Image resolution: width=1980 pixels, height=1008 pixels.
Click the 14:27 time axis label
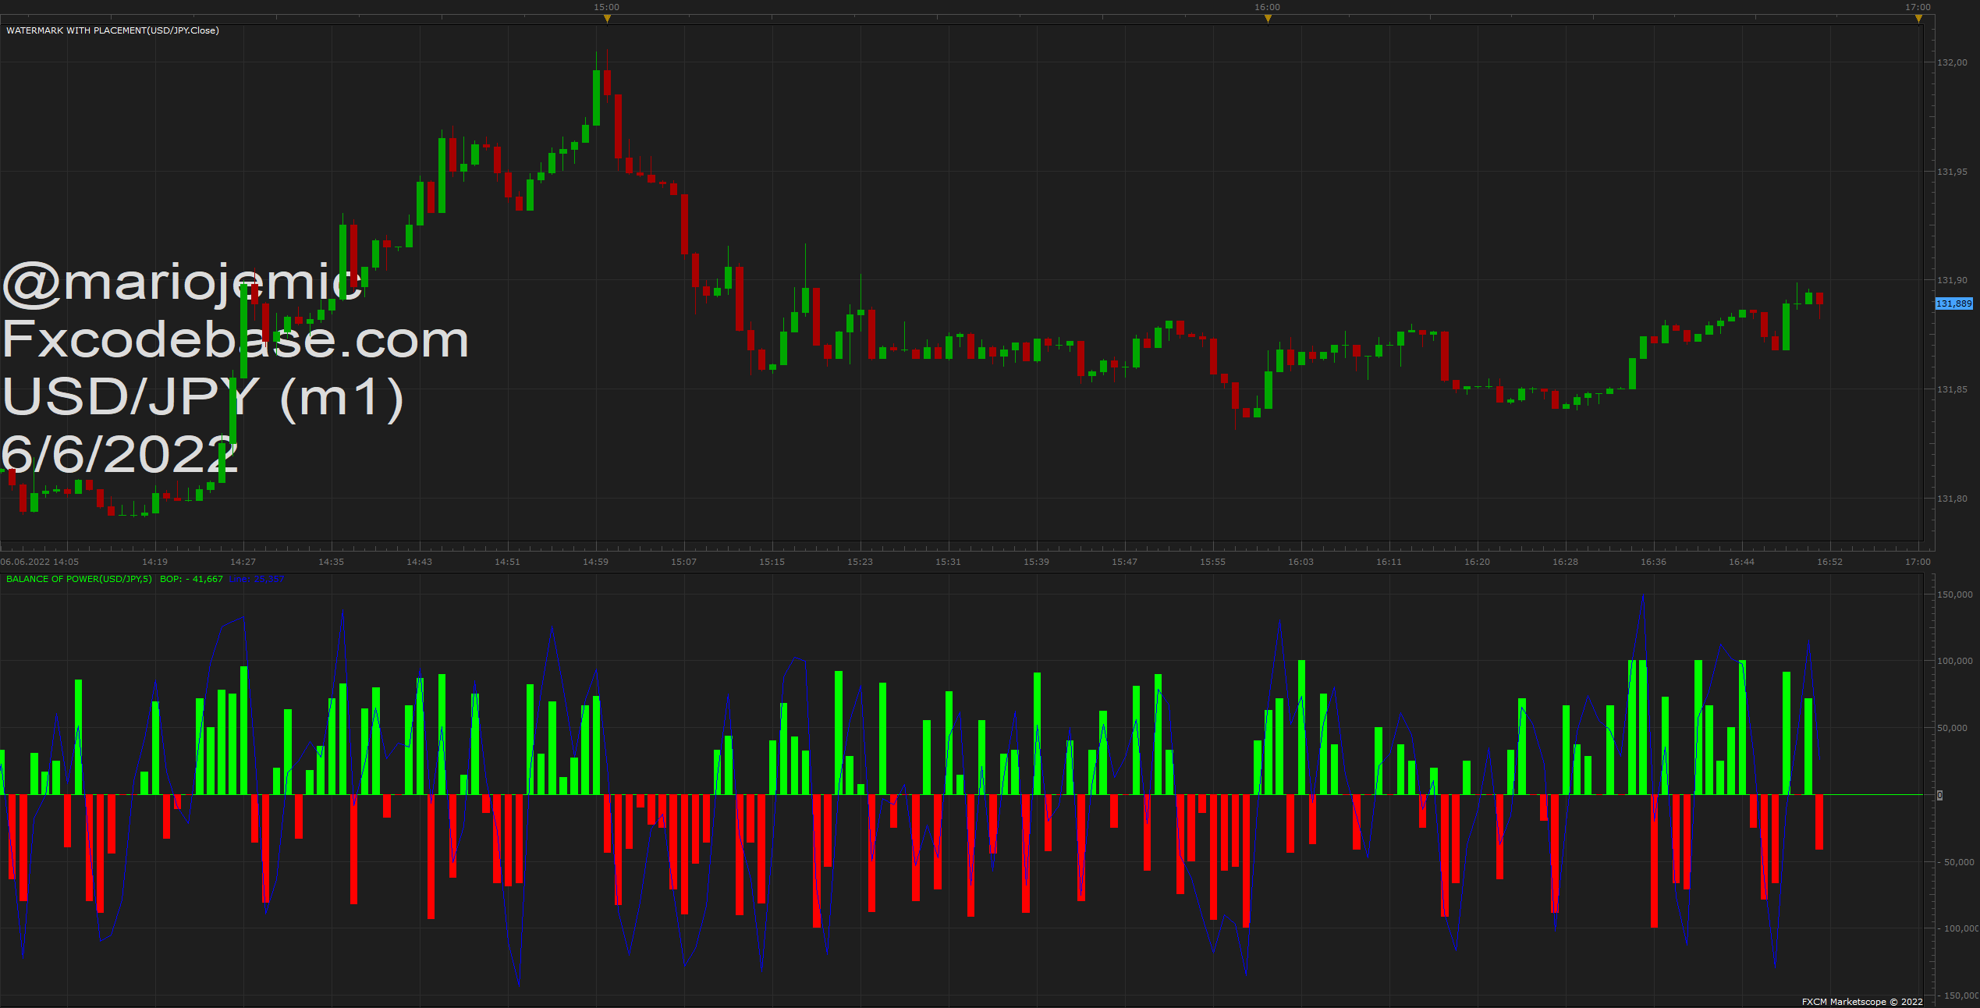pyautogui.click(x=243, y=562)
